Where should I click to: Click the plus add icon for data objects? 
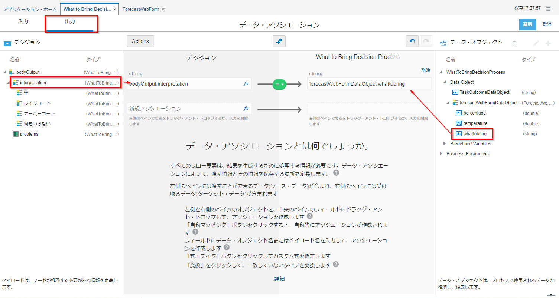548,43
